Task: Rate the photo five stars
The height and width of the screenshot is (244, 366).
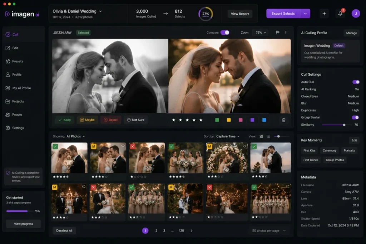Action: coord(201,120)
